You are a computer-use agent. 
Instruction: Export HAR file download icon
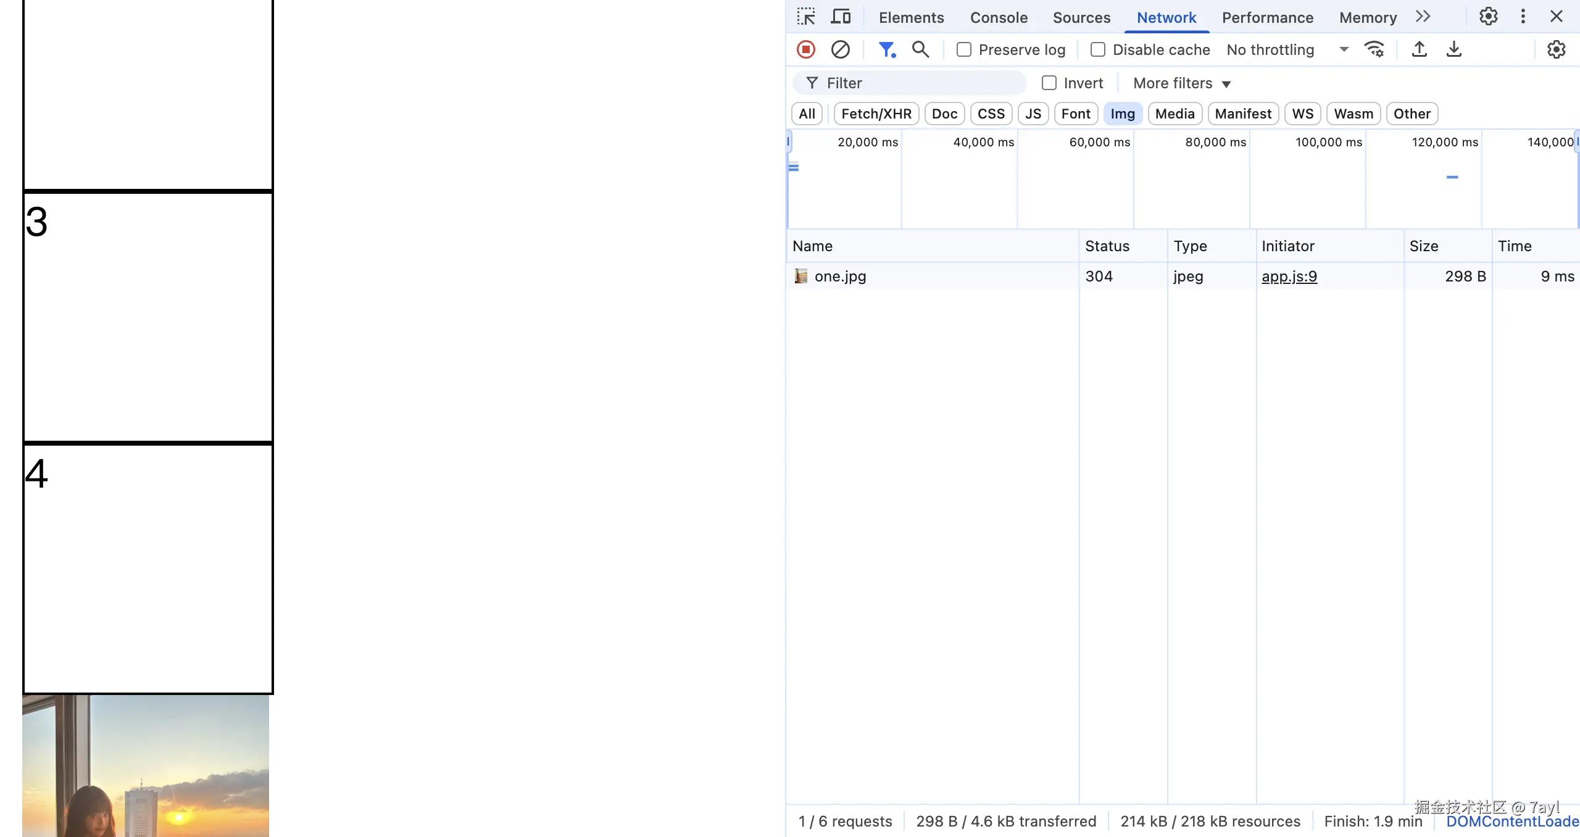(1453, 49)
